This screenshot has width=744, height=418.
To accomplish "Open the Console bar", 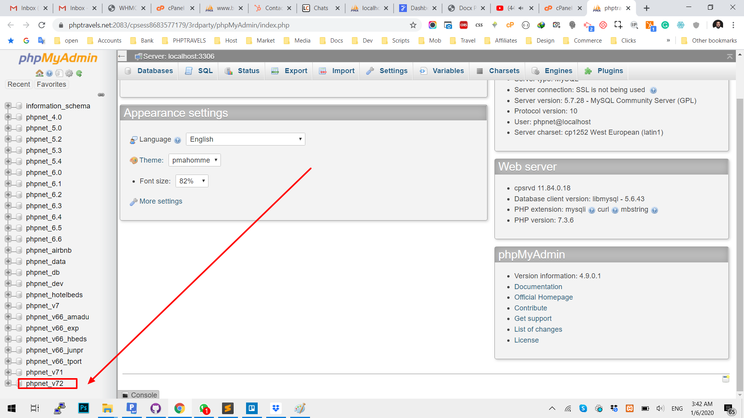I will (139, 395).
